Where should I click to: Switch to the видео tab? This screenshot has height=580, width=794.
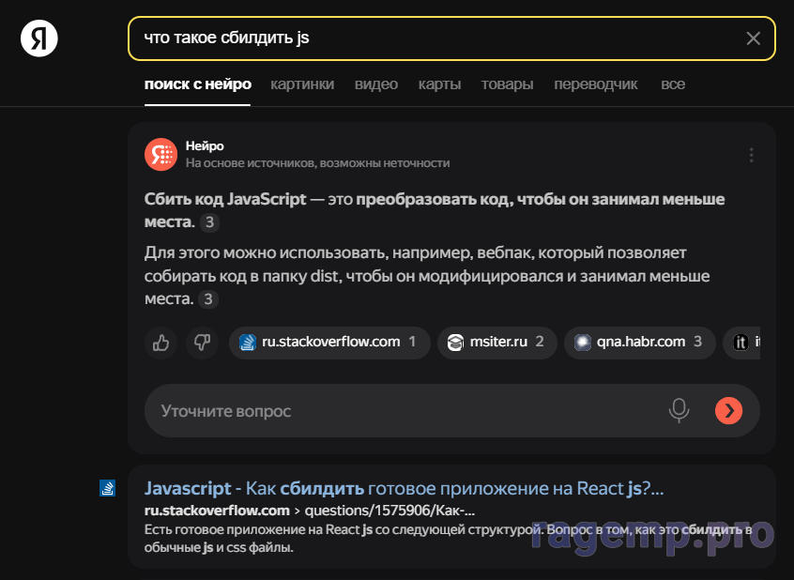pos(376,84)
